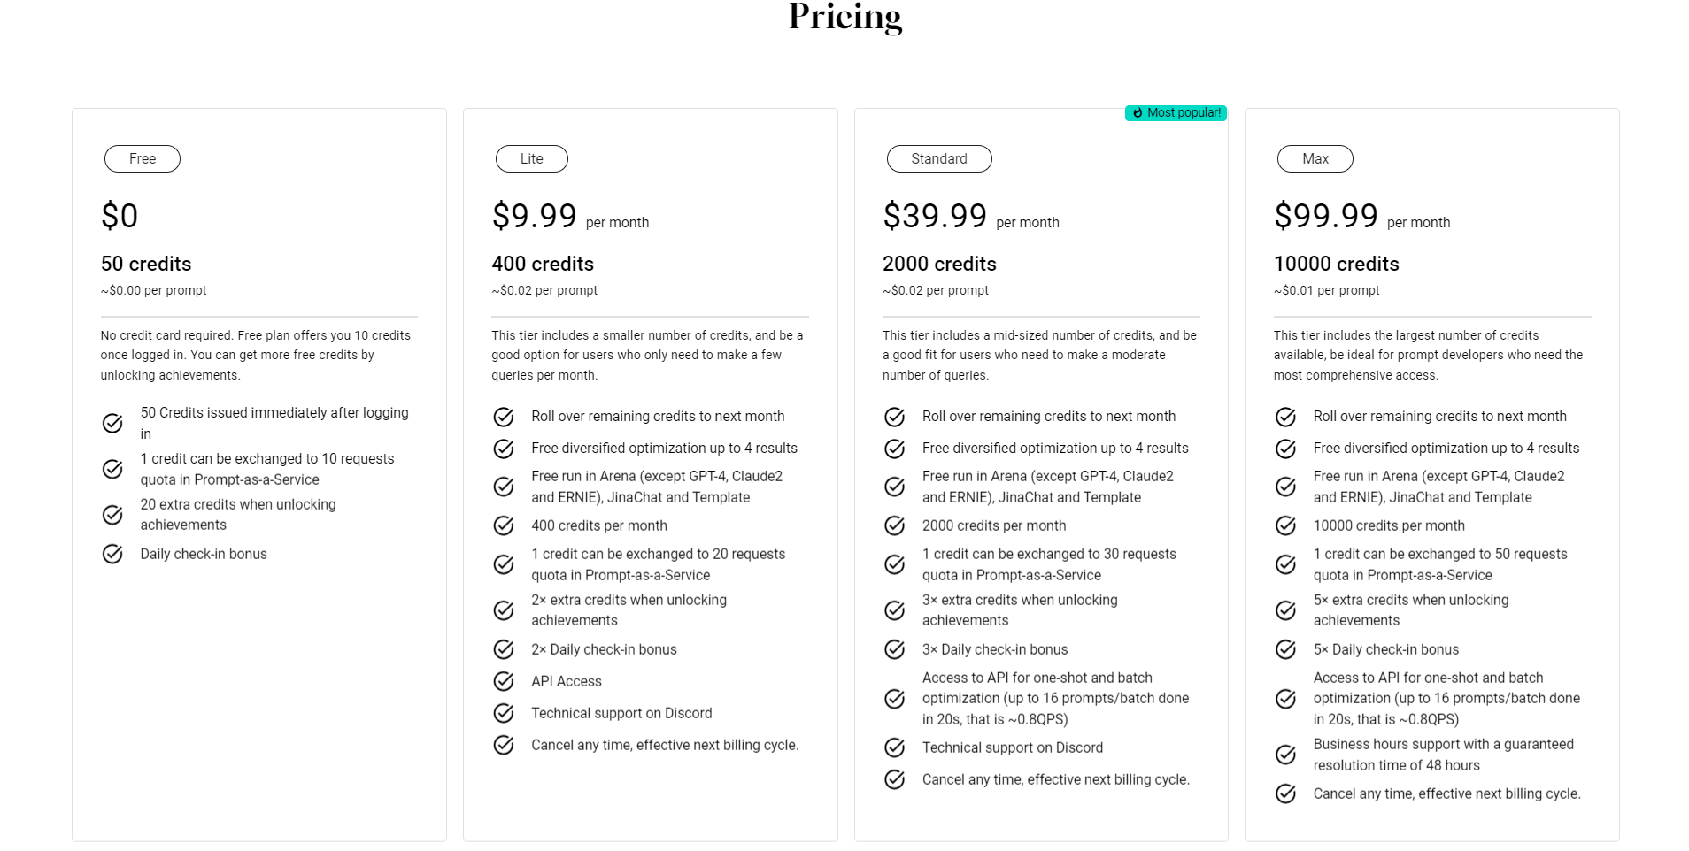Viewport: 1689px width, 851px height.
Task: Click the Pricing page heading
Action: [x=845, y=17]
